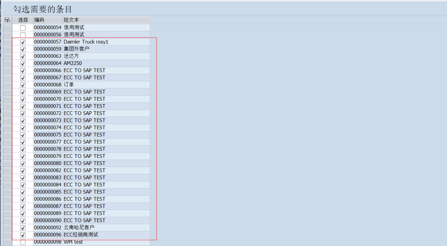Viewport: 447px width, 246px height.
Task: Click text 'AM2250' in short text column
Action: tap(73, 63)
